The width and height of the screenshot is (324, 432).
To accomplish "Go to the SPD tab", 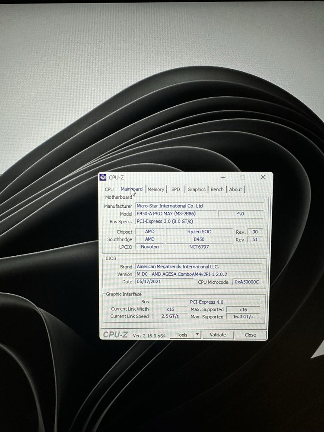I will tap(175, 189).
